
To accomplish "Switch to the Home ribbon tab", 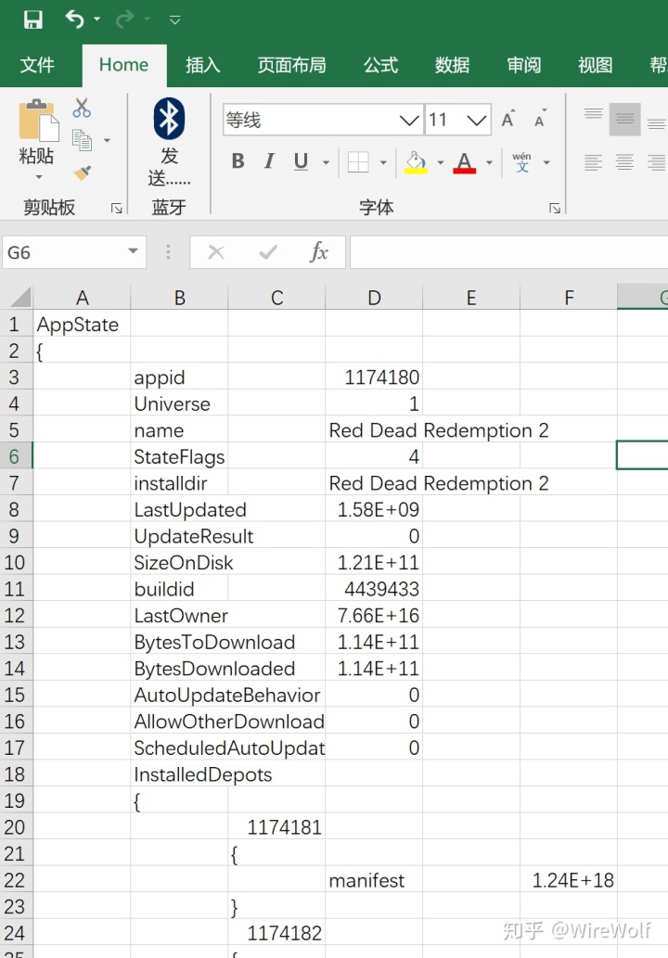I will click(x=124, y=65).
